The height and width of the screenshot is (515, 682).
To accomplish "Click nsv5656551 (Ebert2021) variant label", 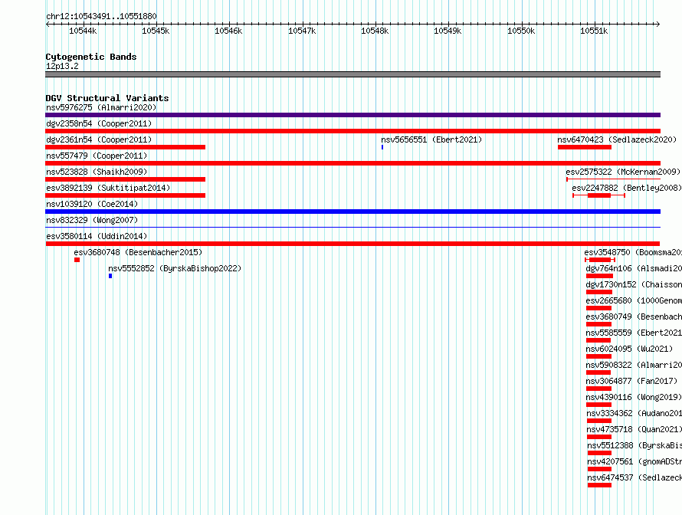I will (431, 139).
